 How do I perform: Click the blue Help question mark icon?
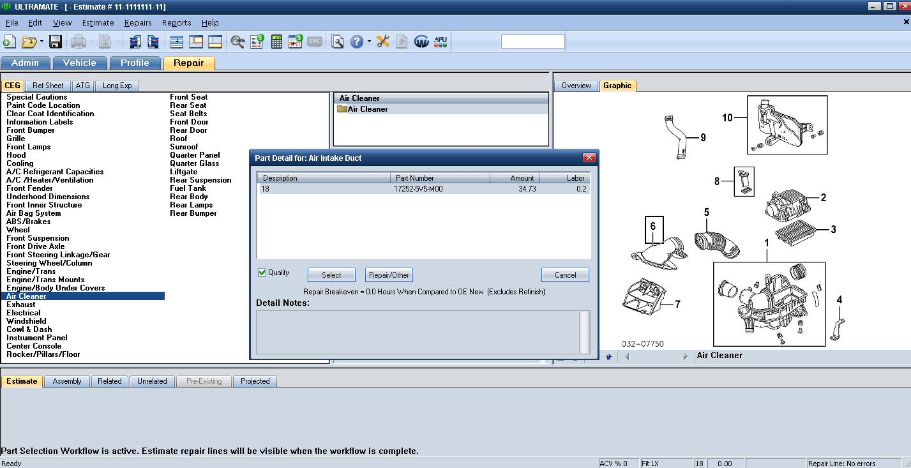(x=357, y=42)
